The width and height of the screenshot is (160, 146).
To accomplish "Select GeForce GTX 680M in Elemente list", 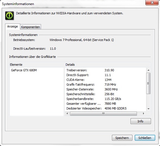I will (24, 70).
